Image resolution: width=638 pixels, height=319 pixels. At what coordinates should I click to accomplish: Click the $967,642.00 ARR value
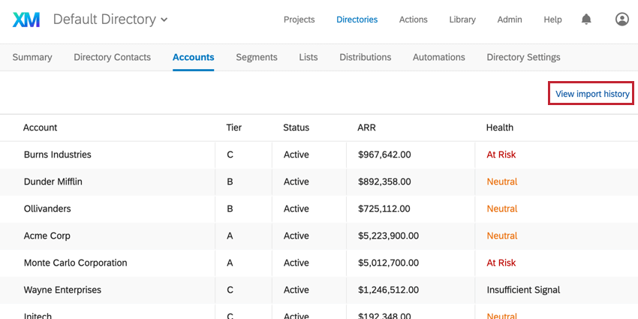[384, 155]
